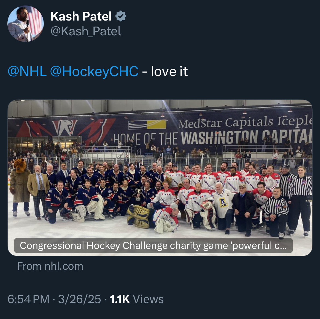Click the 'From nhl.com' source link

[x=50, y=266]
